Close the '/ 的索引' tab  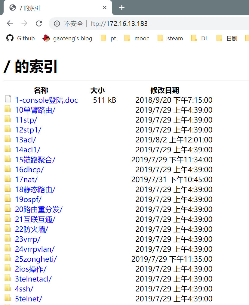[x=105, y=8]
